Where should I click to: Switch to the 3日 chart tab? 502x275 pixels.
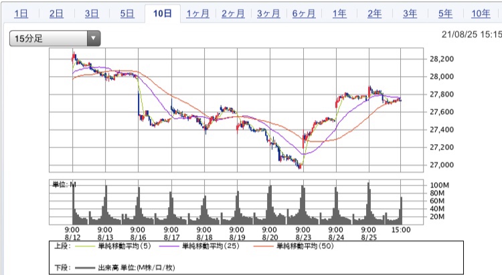[x=92, y=14]
